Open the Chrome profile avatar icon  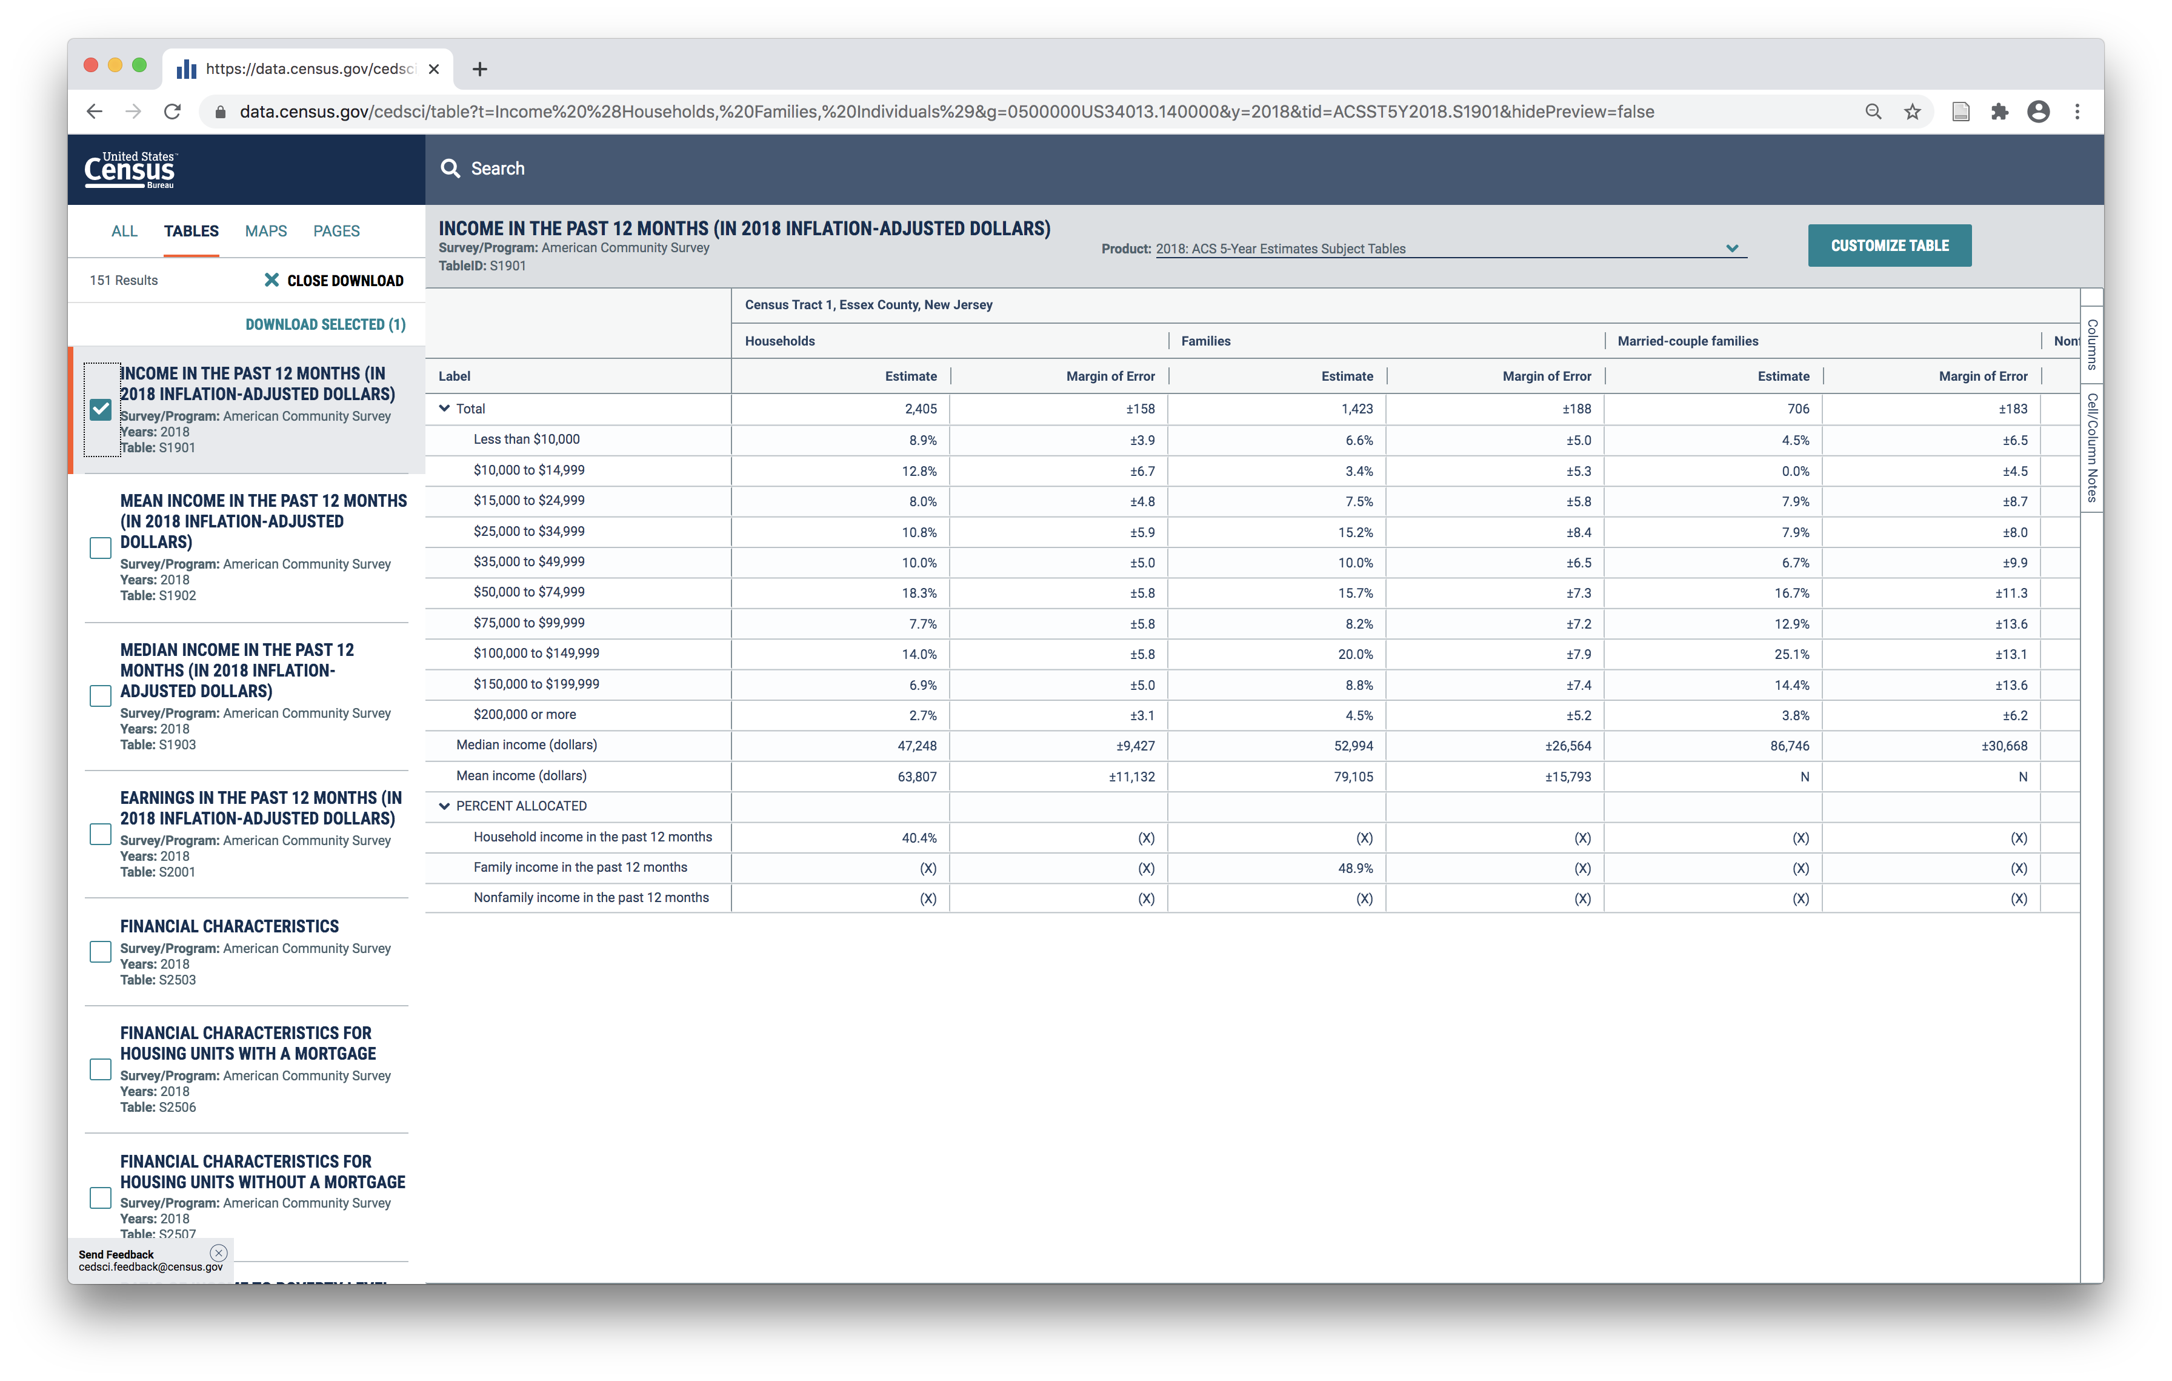pyautogui.click(x=2039, y=112)
